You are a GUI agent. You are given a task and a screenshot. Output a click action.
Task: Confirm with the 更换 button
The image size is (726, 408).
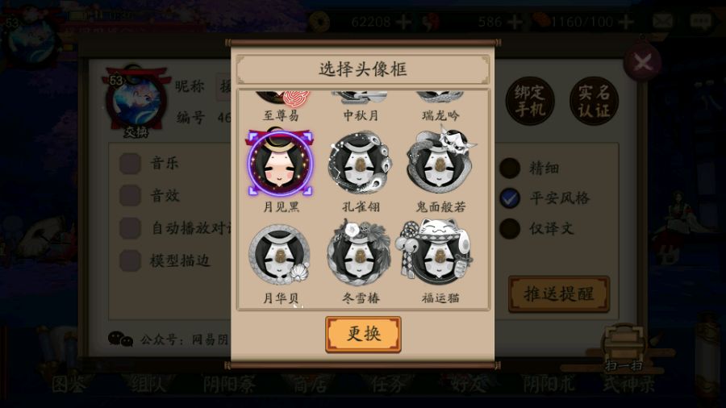tap(363, 335)
